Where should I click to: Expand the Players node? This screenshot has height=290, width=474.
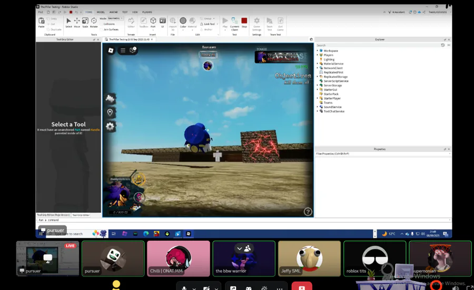(318, 55)
